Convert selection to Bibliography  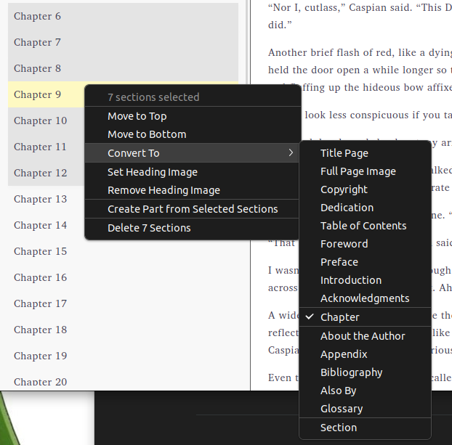366,372
